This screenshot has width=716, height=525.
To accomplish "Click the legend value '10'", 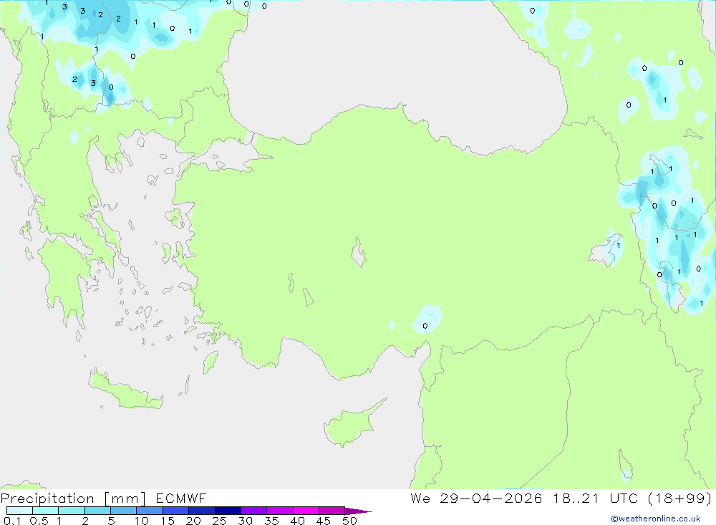I will (142, 521).
